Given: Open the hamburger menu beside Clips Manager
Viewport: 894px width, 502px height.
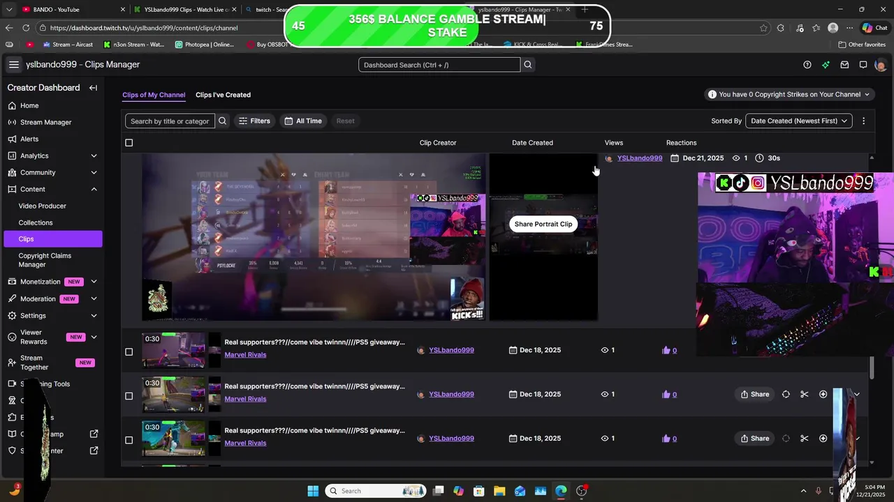Looking at the screenshot, I should point(13,65).
